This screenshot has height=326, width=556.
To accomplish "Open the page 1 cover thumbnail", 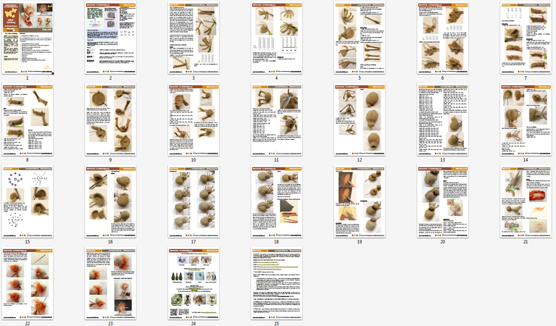I will pos(28,37).
